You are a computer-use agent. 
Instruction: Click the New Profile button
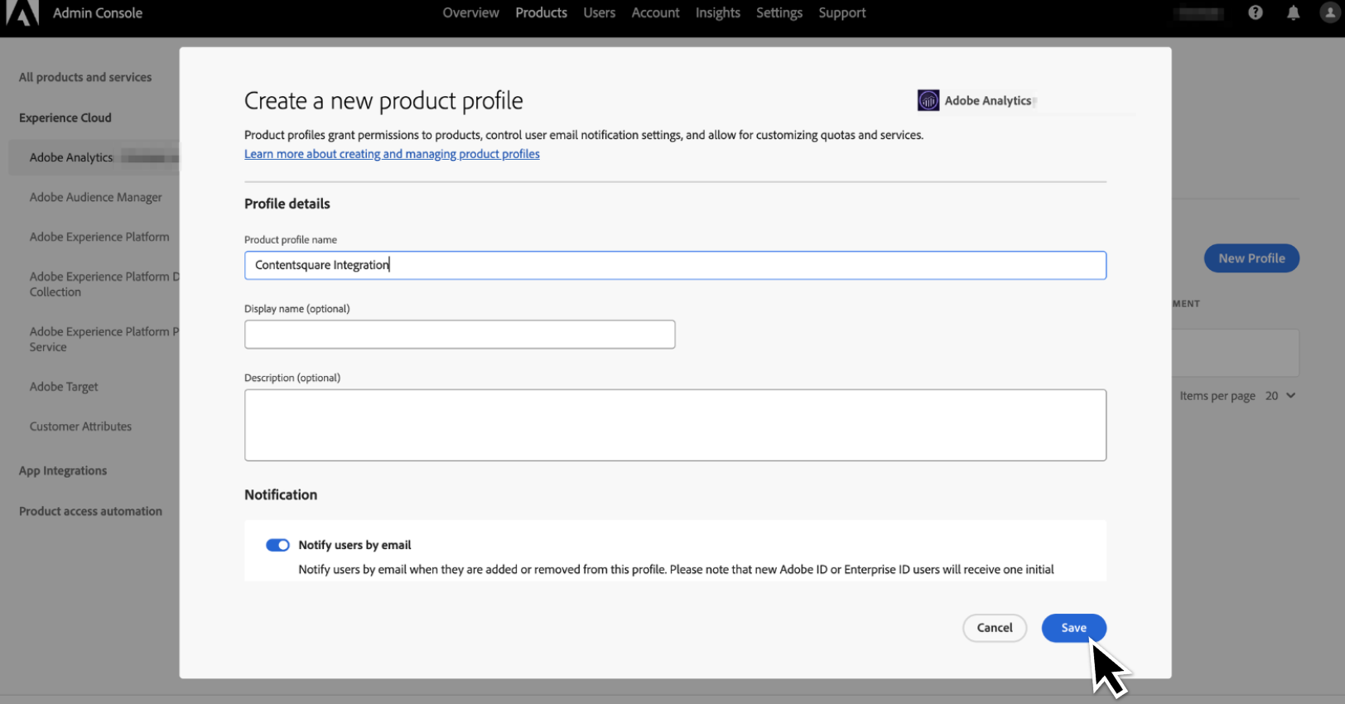tap(1251, 258)
